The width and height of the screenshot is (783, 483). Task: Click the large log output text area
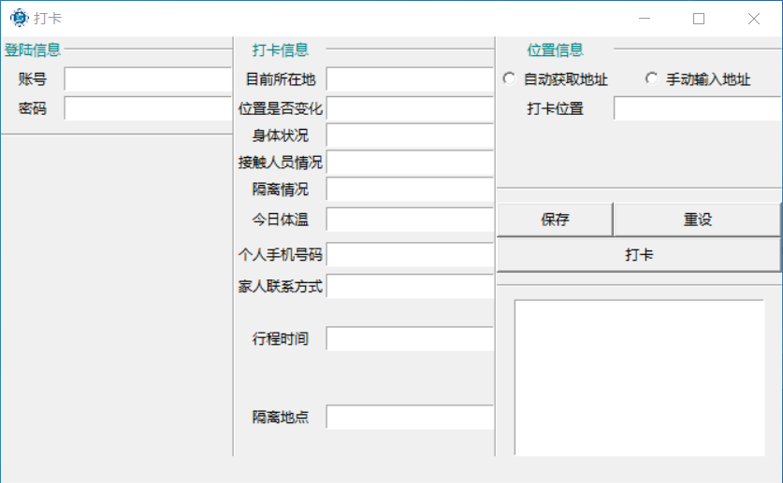point(639,377)
